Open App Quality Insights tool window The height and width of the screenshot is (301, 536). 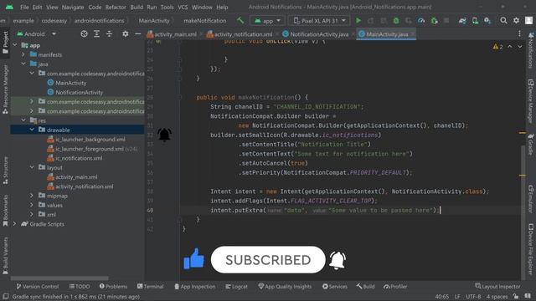285,286
